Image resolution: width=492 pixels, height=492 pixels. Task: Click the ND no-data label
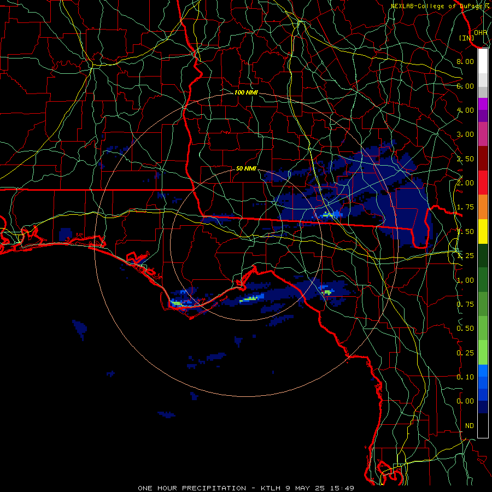click(x=470, y=426)
